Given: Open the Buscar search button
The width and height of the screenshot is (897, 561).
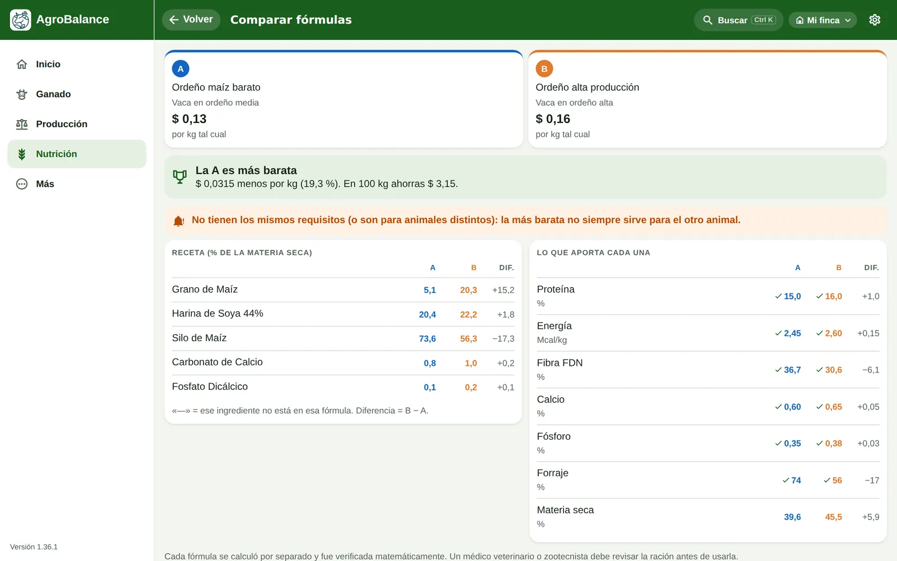Looking at the screenshot, I should (738, 20).
